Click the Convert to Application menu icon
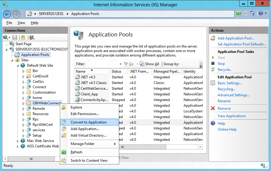Viewport: 271px width, 171px height. coord(63,122)
